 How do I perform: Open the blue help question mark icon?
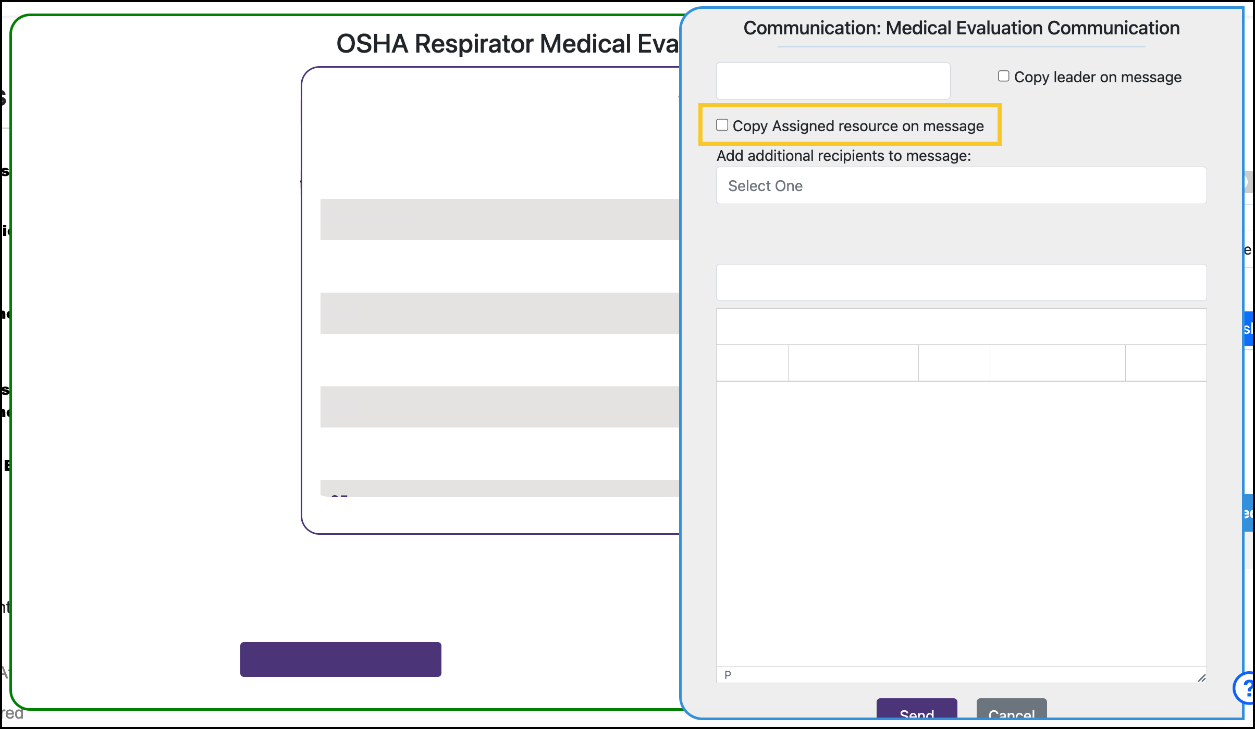(x=1245, y=688)
